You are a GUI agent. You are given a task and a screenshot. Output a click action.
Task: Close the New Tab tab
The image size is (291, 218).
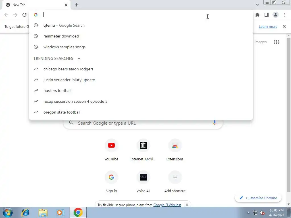(x=66, y=5)
